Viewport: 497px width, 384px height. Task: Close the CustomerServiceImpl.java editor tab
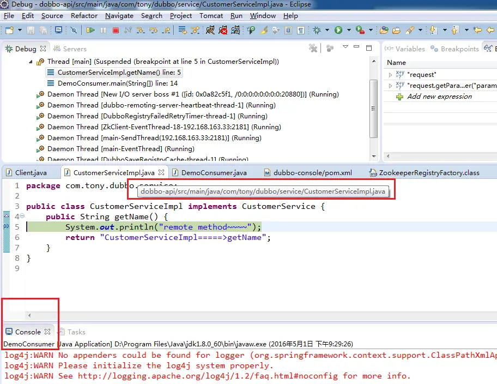tap(161, 172)
